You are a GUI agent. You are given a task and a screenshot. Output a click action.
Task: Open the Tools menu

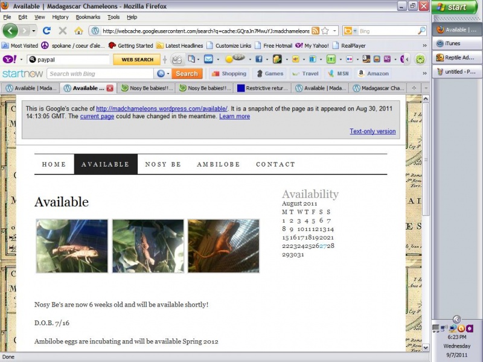tap(114, 17)
